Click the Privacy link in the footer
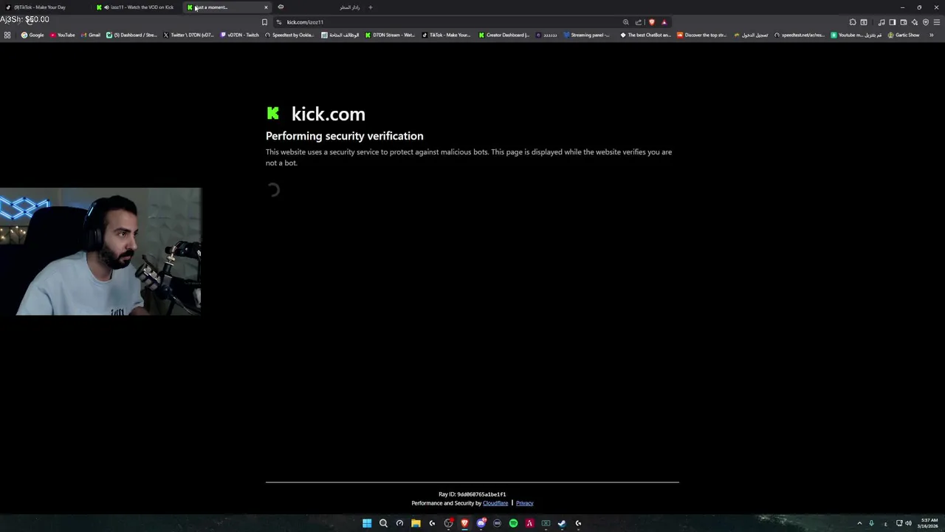 (x=524, y=503)
